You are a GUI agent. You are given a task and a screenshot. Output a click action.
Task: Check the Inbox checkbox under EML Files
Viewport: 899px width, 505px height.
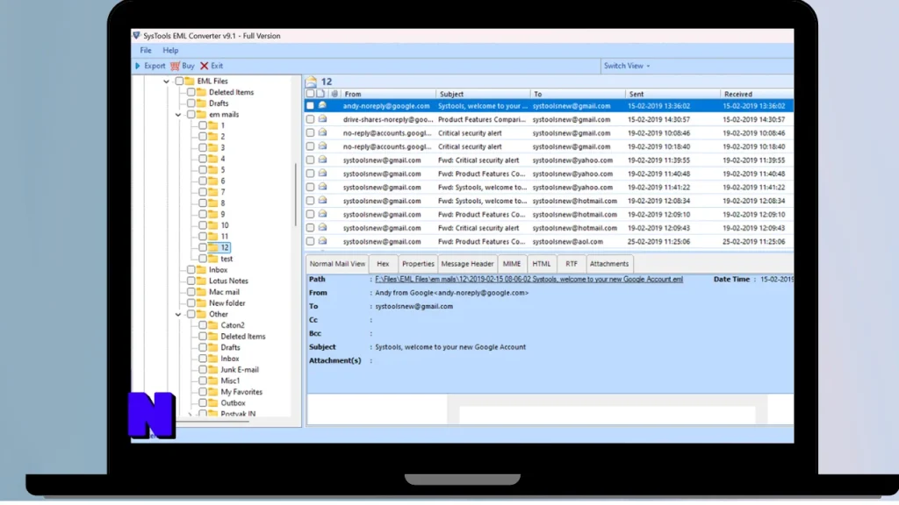[191, 270]
